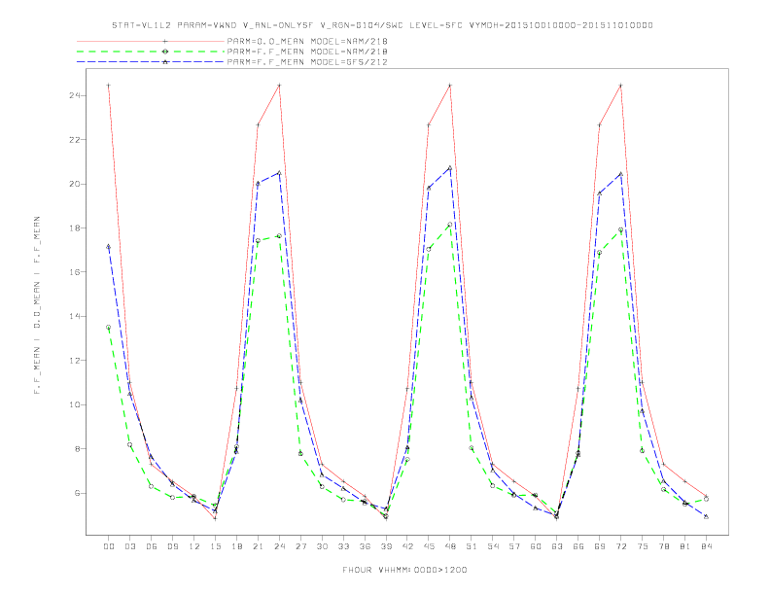Click y-axis tick label 6
The width and height of the screenshot is (770, 595).
[77, 493]
